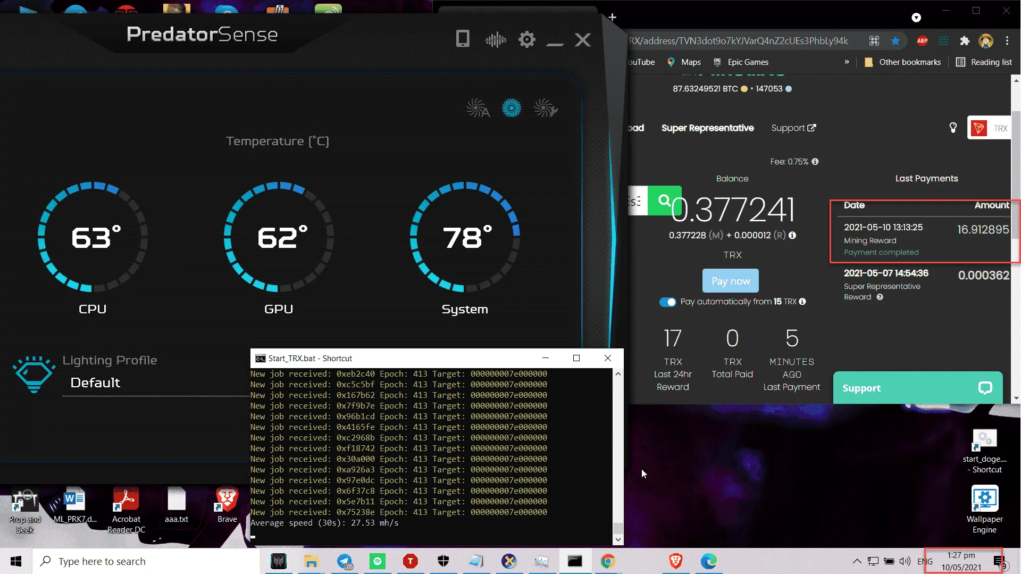Open Windows Security shield in taskbar
1021x574 pixels.
coord(443,561)
